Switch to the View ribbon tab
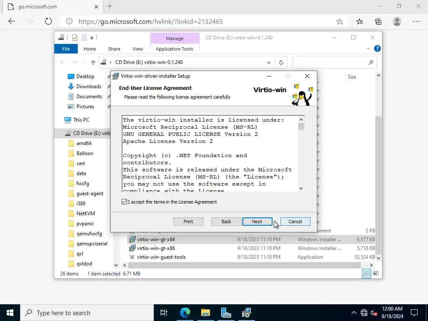The width and height of the screenshot is (428, 321). (138, 49)
